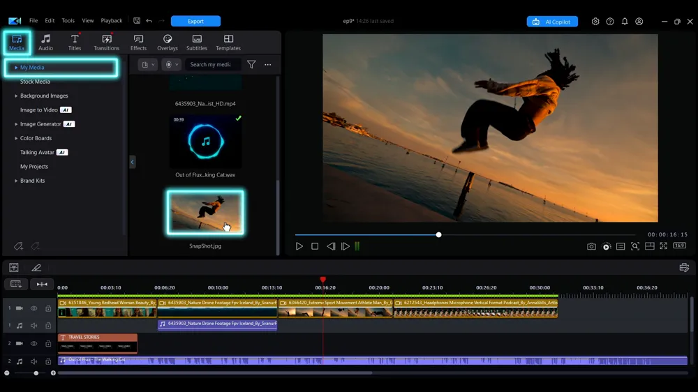Click the Search my media field
Screen dimensions: 698x392
pyautogui.click(x=213, y=64)
